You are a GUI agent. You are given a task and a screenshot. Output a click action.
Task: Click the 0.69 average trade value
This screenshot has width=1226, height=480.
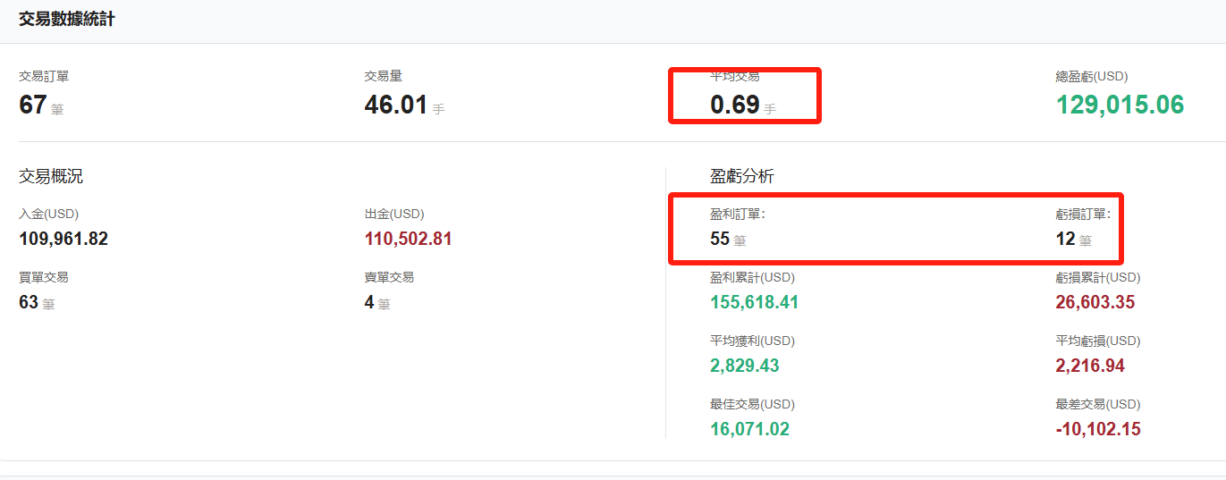[x=735, y=105]
